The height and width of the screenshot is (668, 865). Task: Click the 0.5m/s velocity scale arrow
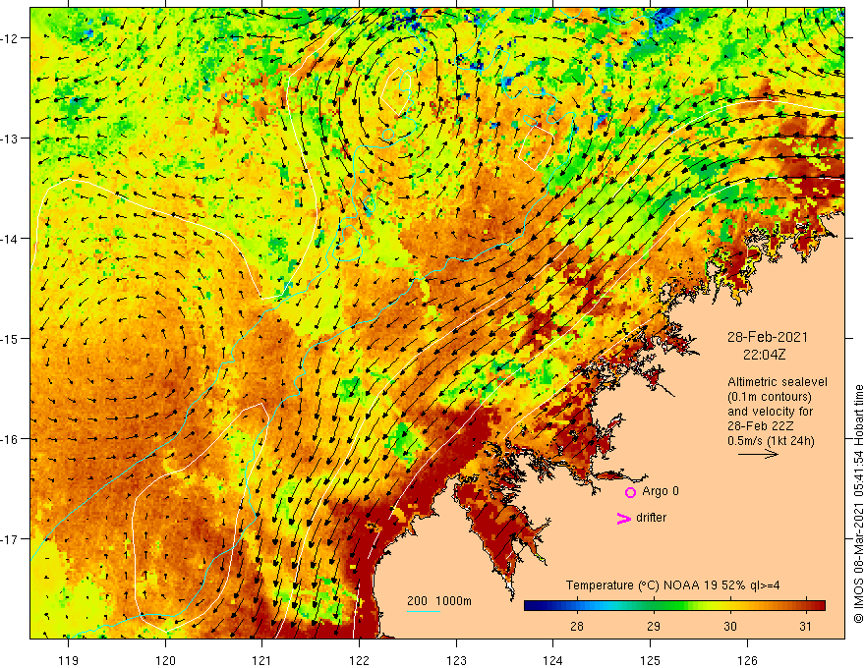758,454
